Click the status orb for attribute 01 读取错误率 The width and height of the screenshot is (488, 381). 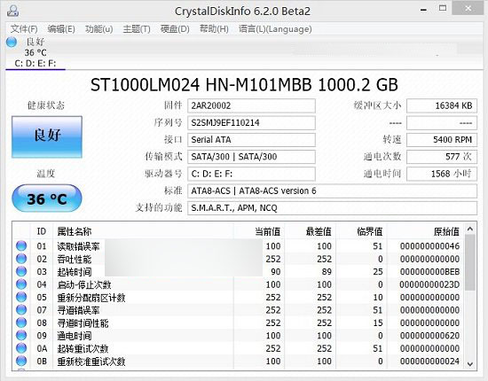point(21,245)
